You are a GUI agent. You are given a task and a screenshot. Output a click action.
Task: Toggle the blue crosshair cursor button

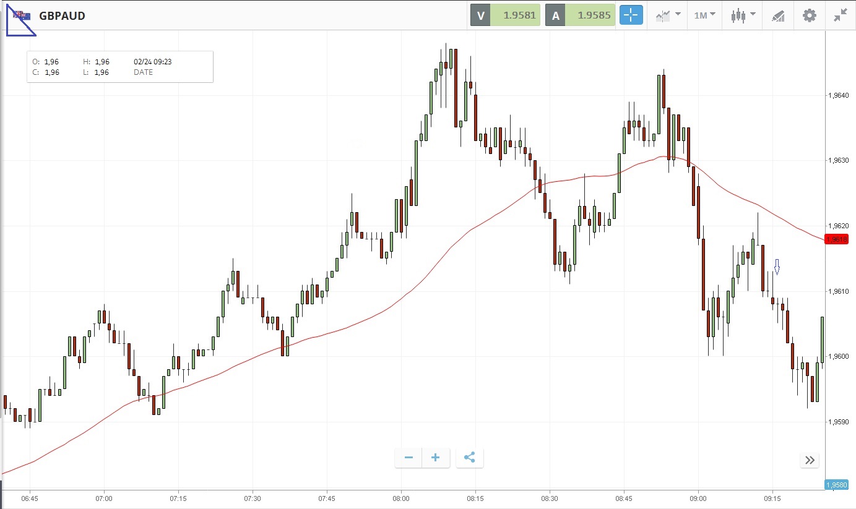pos(631,15)
